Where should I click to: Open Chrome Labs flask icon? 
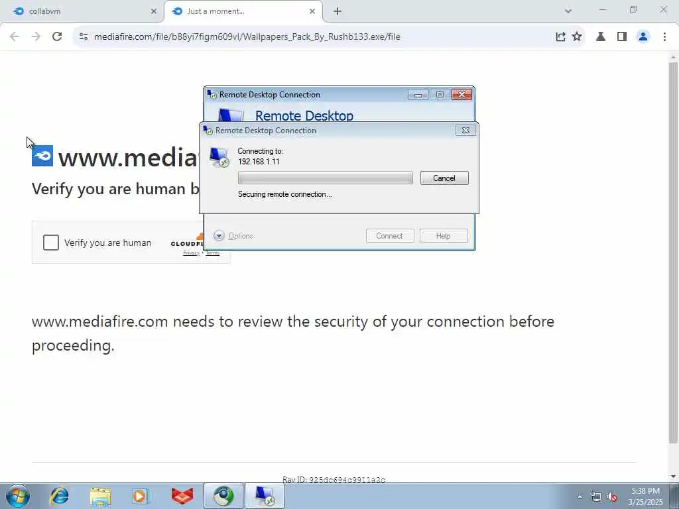coord(601,37)
